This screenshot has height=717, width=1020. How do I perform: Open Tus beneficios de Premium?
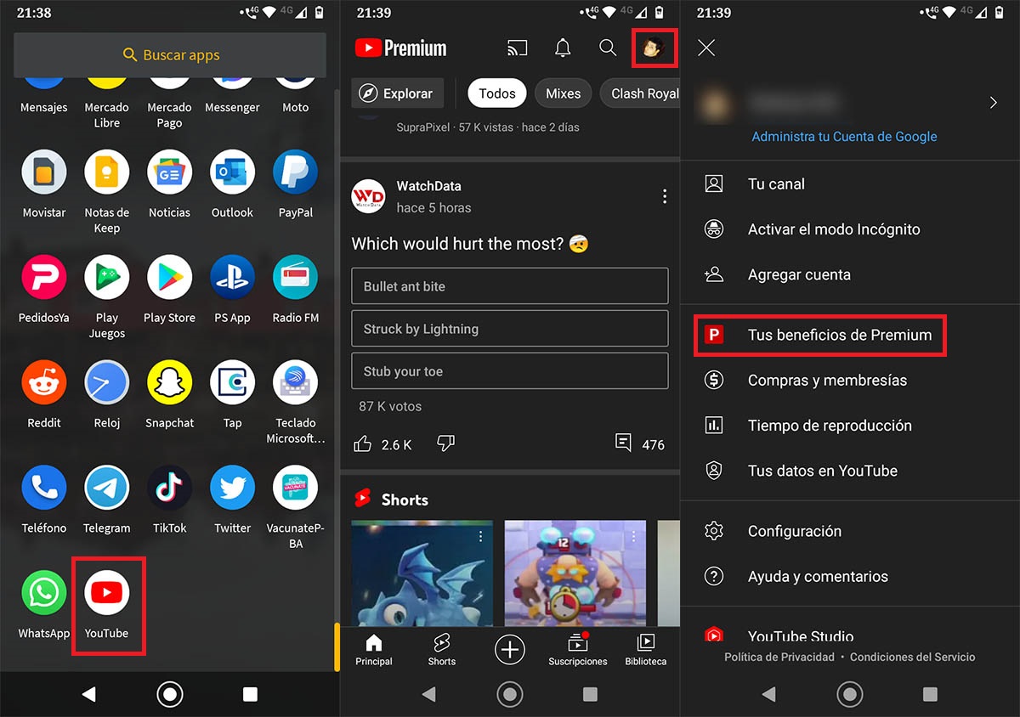[x=850, y=335]
